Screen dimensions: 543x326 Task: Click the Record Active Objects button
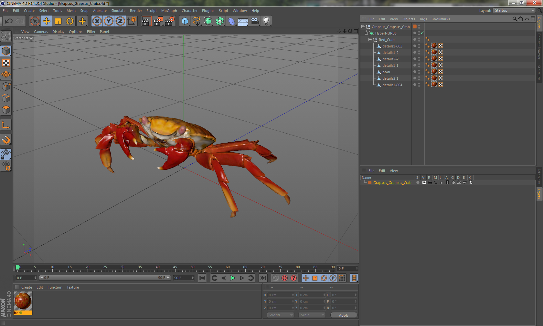(275, 278)
